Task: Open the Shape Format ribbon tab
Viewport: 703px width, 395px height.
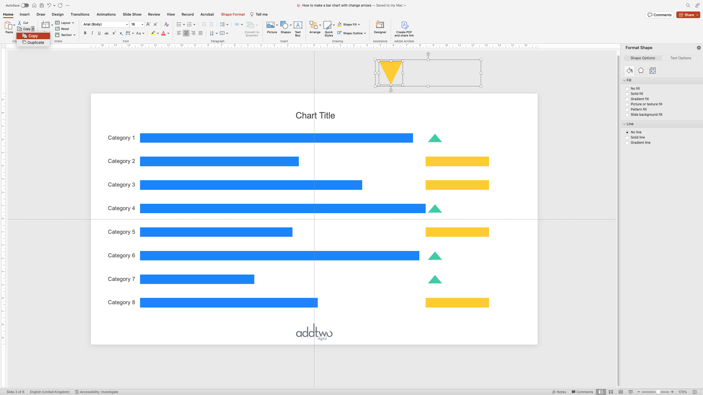Action: pos(233,14)
